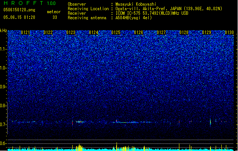Click the 0123 time marker
This screenshot has height=151, width=238.
71,32
